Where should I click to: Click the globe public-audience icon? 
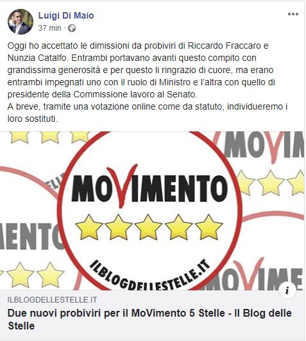coord(72,28)
